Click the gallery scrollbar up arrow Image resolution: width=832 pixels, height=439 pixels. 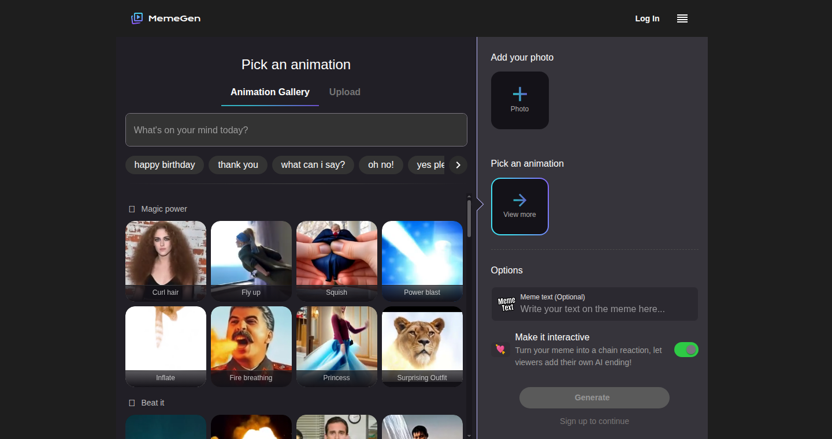(x=469, y=197)
